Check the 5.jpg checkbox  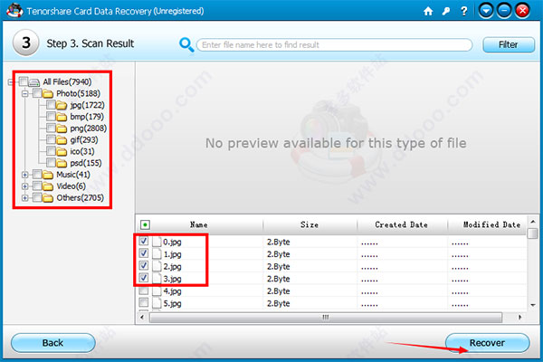click(144, 302)
